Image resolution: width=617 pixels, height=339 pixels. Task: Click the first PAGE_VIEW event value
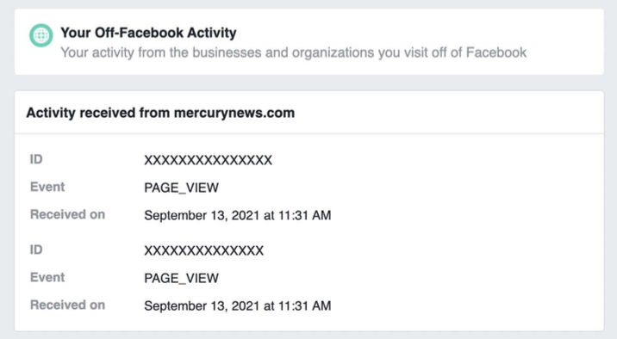[x=182, y=188]
